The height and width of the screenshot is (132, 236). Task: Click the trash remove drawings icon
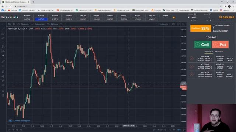click(3, 95)
